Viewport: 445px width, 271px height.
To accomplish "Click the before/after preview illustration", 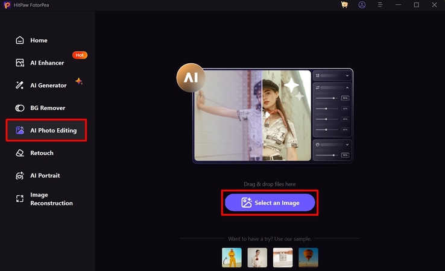I will 273,116.
